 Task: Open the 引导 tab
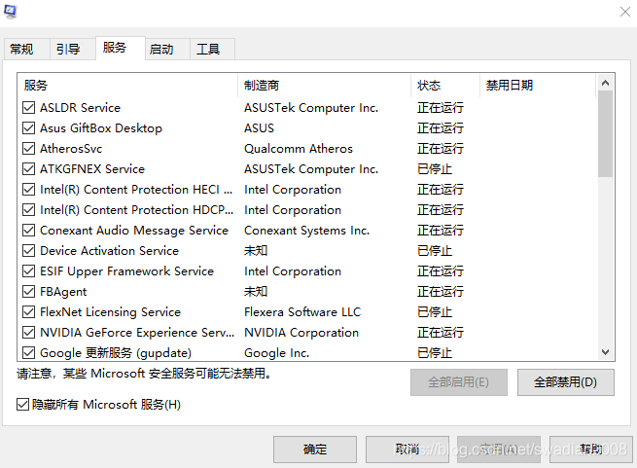(x=73, y=50)
